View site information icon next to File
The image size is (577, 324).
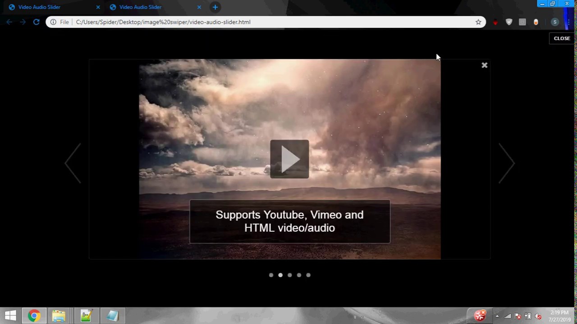coord(53,22)
